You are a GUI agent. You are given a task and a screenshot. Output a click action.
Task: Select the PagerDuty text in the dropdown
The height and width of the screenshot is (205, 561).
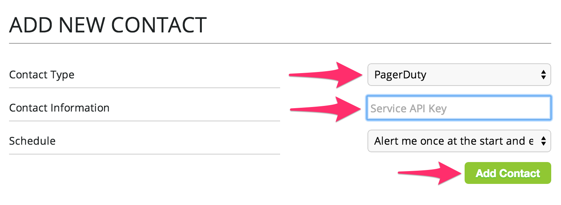tap(400, 75)
